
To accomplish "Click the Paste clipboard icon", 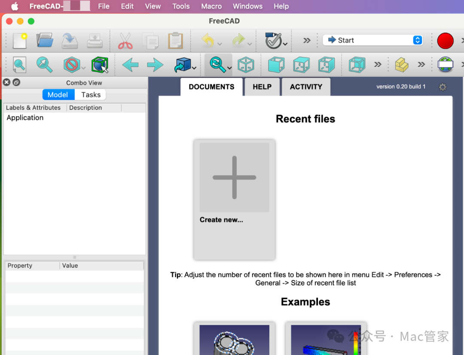I will [175, 40].
